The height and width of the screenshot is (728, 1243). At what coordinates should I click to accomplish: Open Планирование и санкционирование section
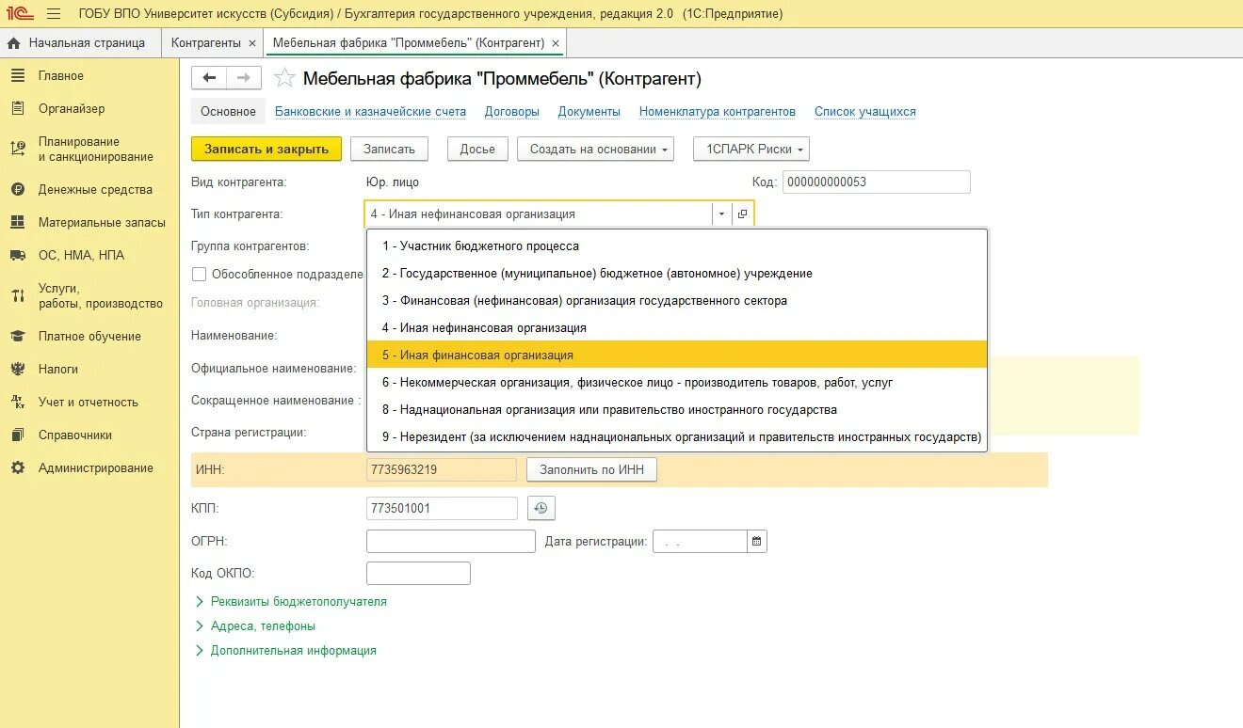click(95, 150)
